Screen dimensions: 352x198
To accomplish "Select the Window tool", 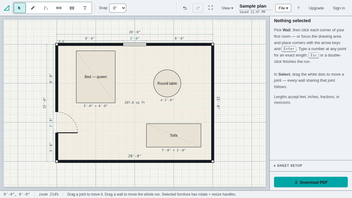I will (59, 8).
